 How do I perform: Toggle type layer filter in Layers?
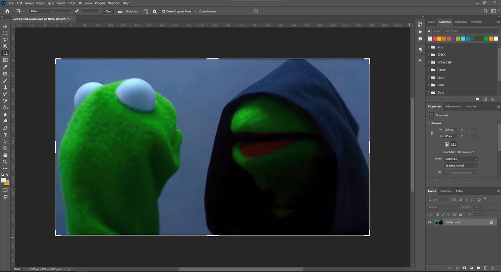click(466, 200)
